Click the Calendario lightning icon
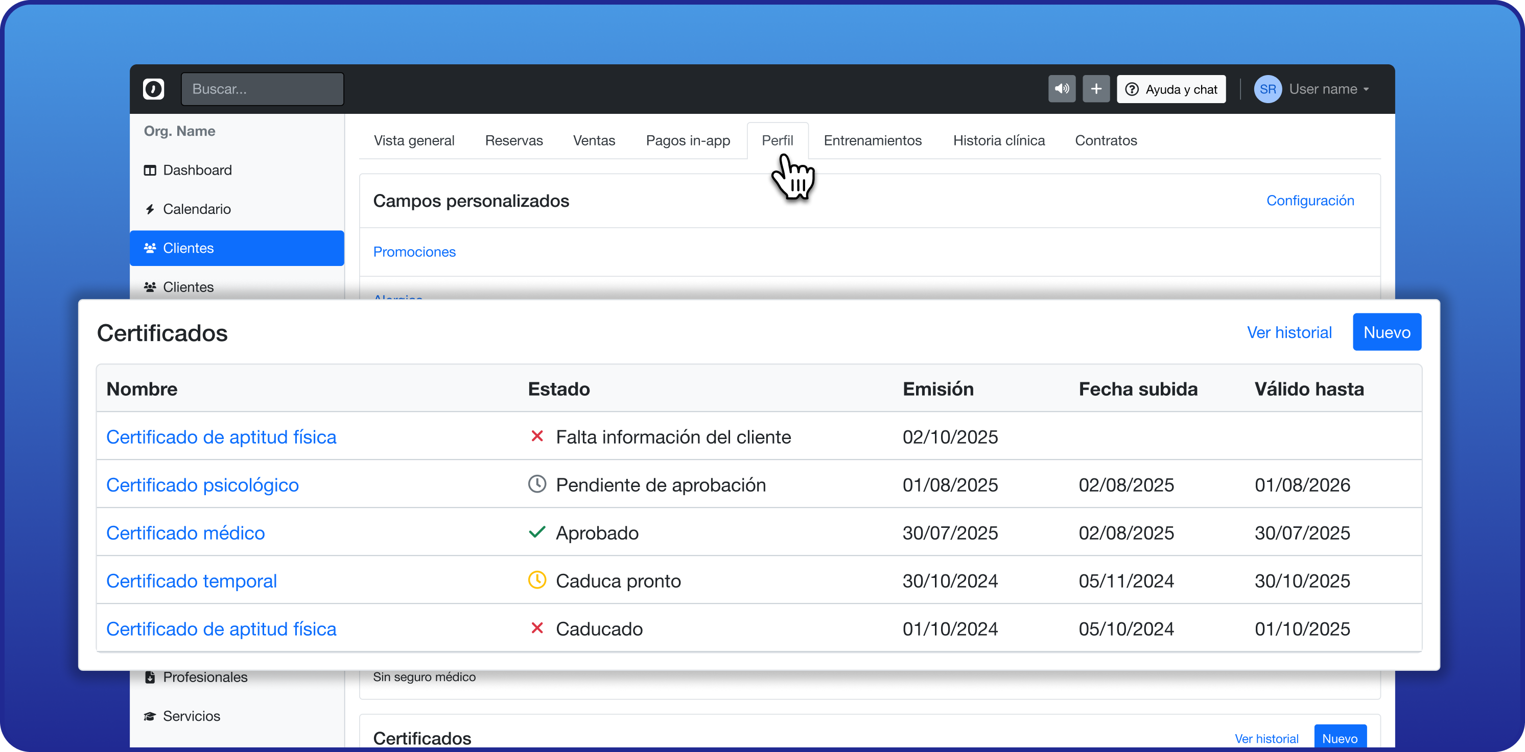Screen dimensions: 1525x752 pos(150,209)
